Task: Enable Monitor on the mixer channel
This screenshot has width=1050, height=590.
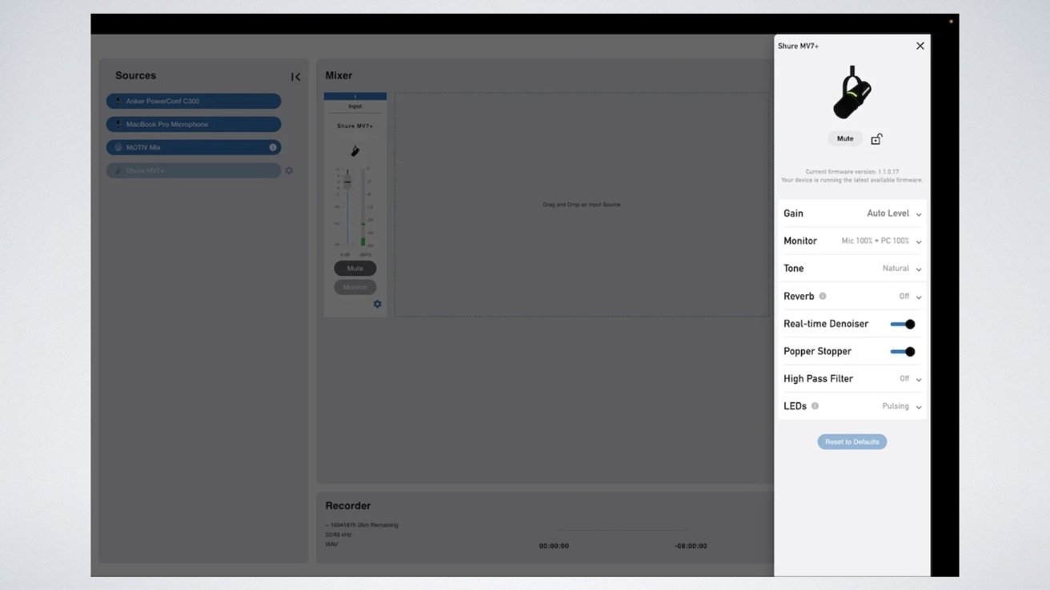Action: click(x=355, y=287)
